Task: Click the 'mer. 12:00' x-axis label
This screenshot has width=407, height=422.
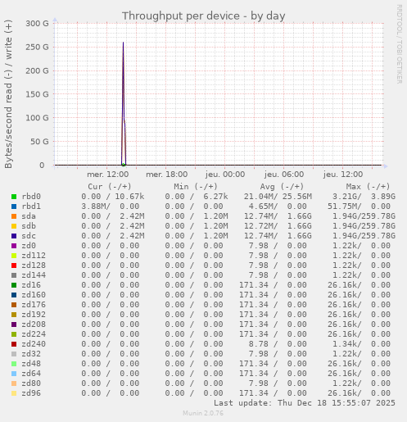Action: pyautogui.click(x=108, y=175)
